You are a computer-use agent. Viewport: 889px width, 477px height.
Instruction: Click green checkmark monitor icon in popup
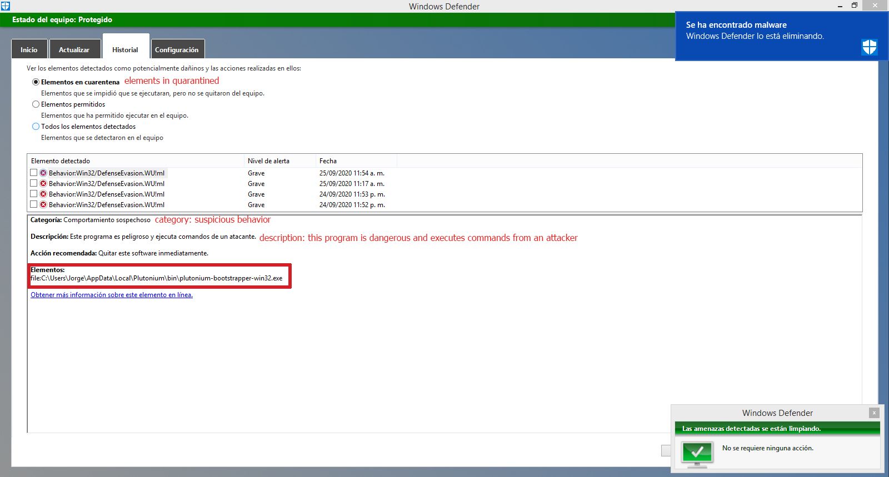697,454
